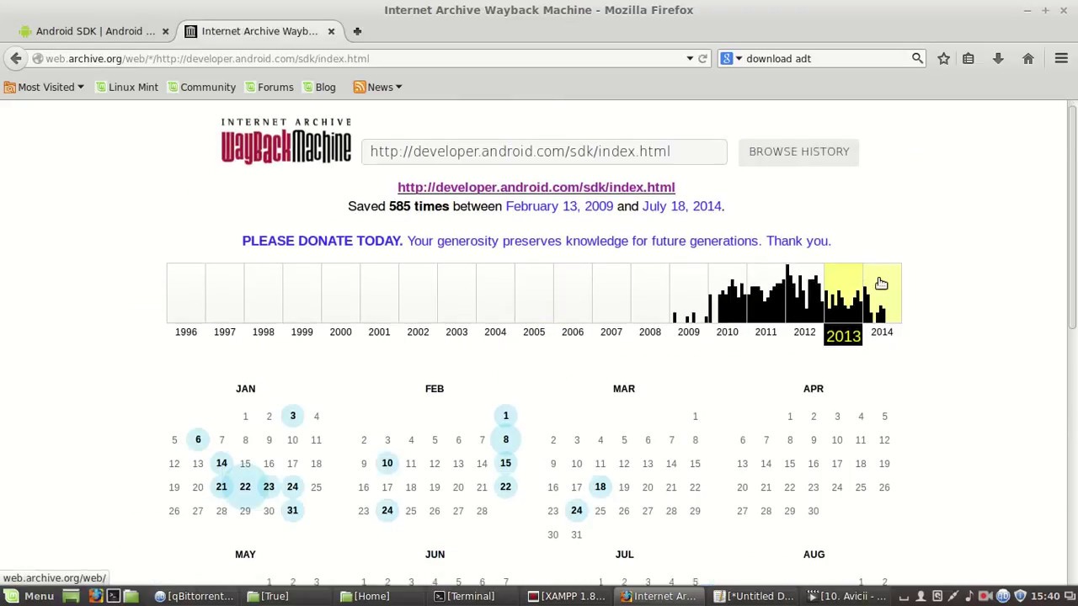Click the BROWSE HISTORY button

point(798,151)
